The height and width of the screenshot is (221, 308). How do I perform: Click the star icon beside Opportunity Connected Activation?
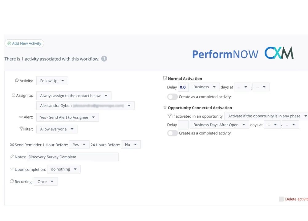[165, 107]
